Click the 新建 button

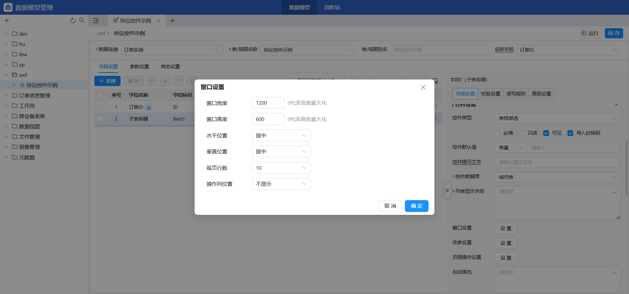pyautogui.click(x=107, y=81)
